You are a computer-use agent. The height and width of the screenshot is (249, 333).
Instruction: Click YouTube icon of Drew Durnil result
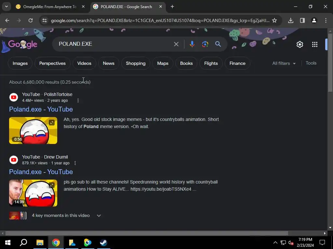pyautogui.click(x=14, y=160)
